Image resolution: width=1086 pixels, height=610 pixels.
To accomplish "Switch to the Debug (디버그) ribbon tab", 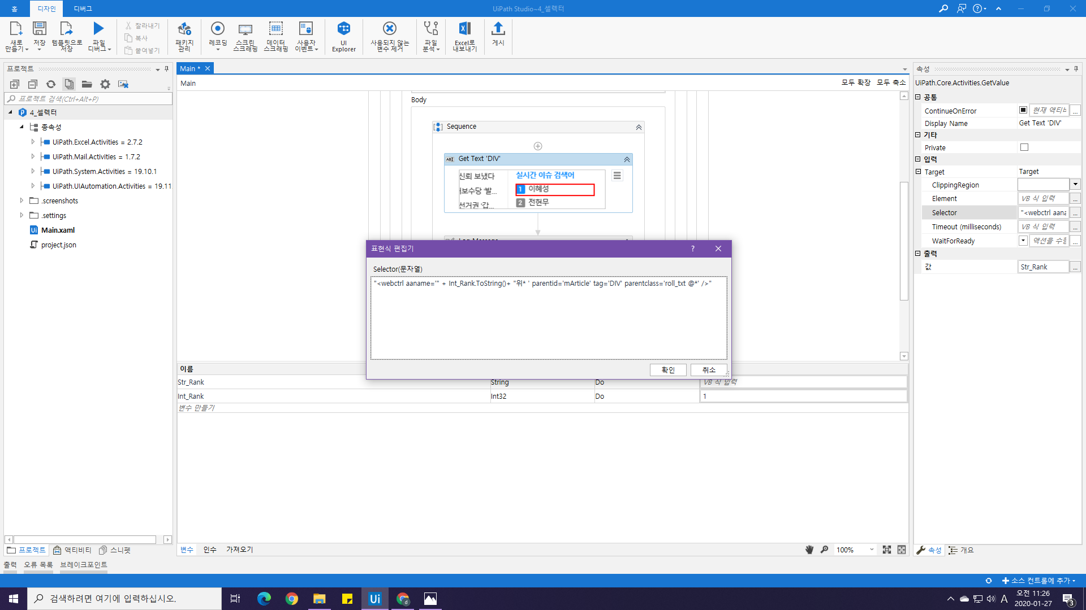I will pos(83,8).
